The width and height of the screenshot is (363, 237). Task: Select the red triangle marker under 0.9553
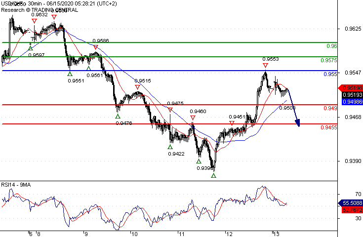[x=265, y=66]
